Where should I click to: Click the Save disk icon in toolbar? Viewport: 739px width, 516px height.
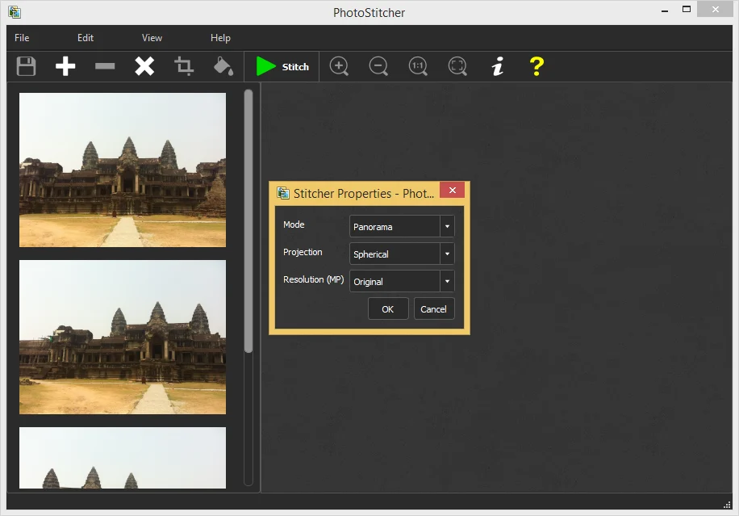point(26,66)
